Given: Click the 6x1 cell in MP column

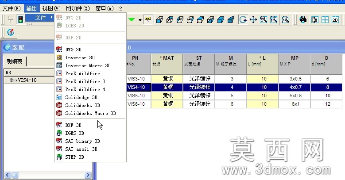Looking at the screenshot, I should click(x=295, y=104).
